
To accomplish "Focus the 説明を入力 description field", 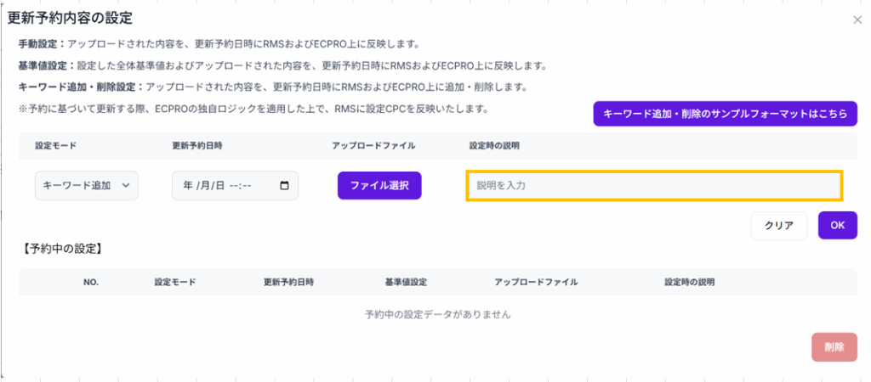I will 653,185.
